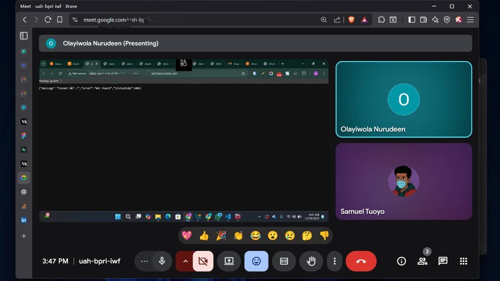Click the Present now screen share button
The image size is (500, 281).
point(229,261)
